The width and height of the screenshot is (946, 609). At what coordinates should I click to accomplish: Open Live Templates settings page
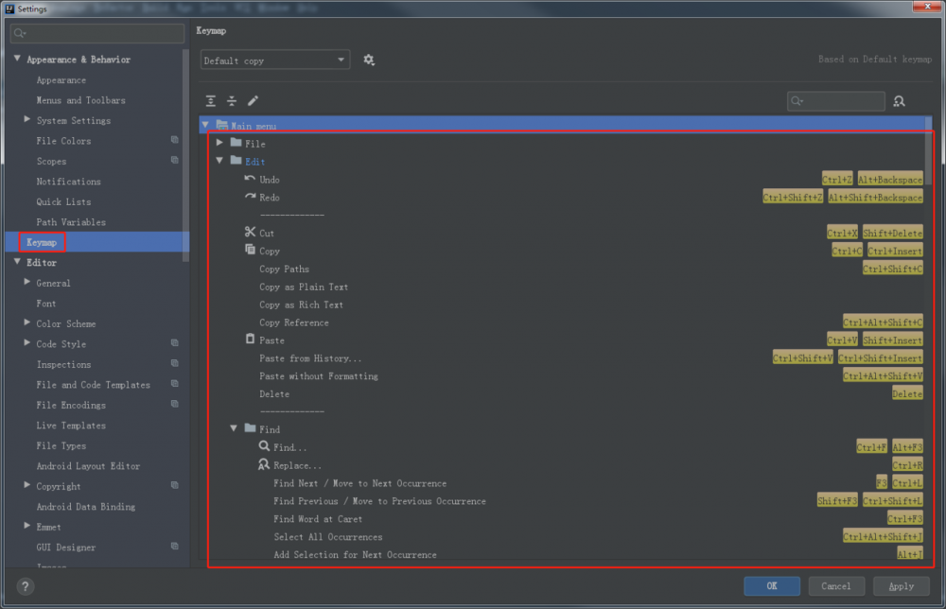pyautogui.click(x=71, y=426)
